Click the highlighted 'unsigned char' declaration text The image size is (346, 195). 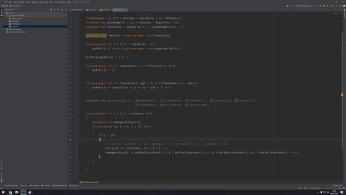[x=96, y=36]
